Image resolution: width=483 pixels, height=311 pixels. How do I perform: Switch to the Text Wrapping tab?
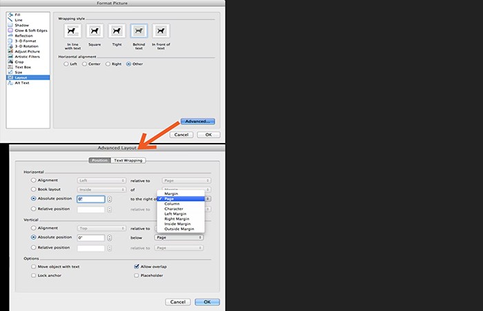(x=128, y=160)
